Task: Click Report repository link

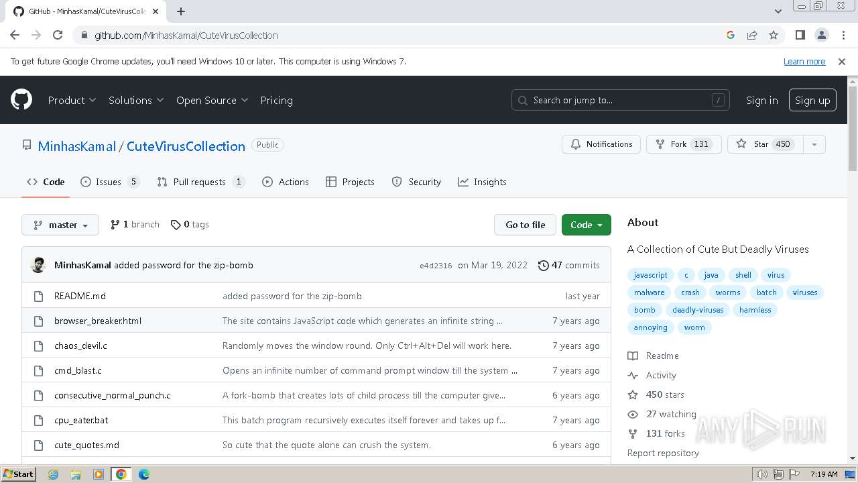Action: 663,453
